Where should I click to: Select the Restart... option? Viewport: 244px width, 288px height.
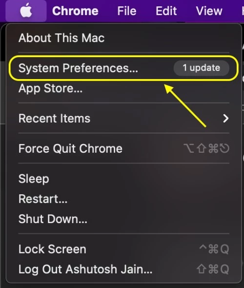tap(124, 199)
